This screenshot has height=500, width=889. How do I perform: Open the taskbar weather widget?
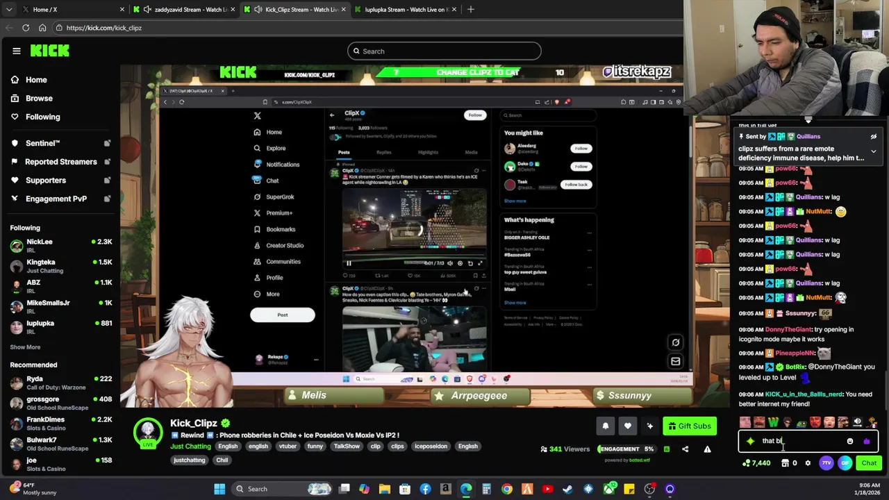click(32, 489)
